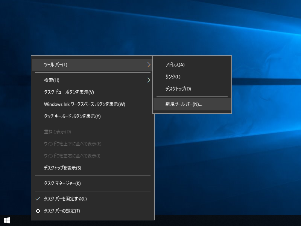Open the 検索(H) menu entry
The image size is (301, 226).
click(x=92, y=80)
